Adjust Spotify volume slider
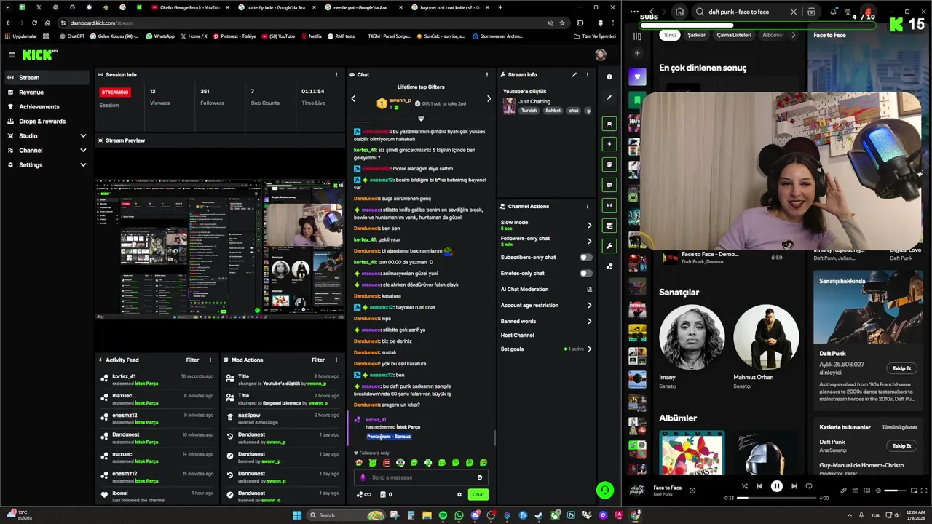This screenshot has width=932, height=524. pos(895,491)
